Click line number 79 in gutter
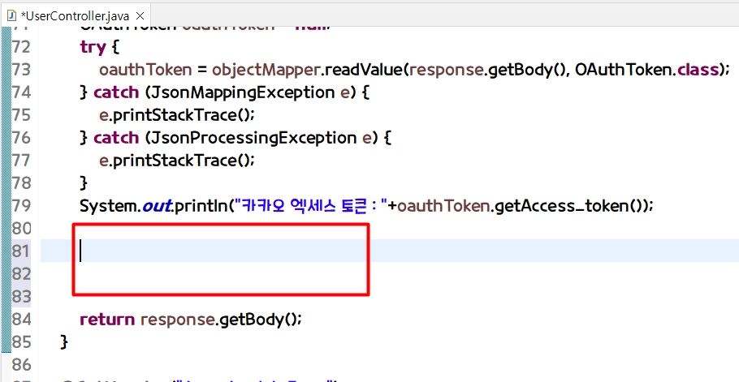 (x=21, y=205)
